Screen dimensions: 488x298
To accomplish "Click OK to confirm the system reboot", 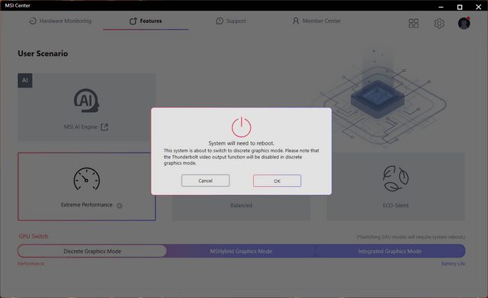I will tap(277, 181).
